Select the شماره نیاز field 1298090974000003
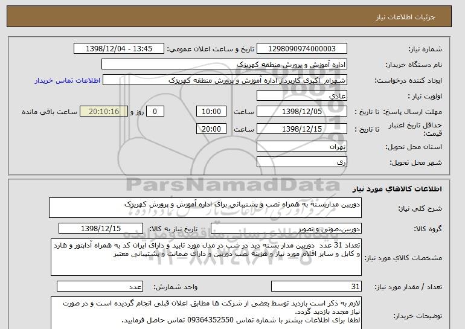Viewport: 465px width, 329px height. (301, 49)
